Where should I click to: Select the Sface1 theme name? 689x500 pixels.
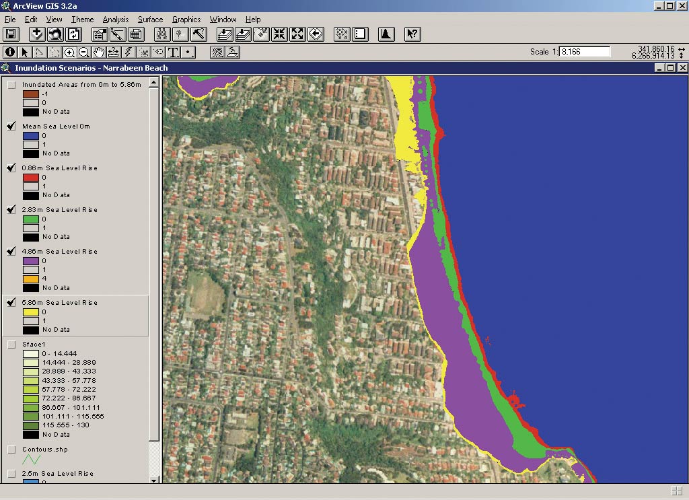(34, 345)
